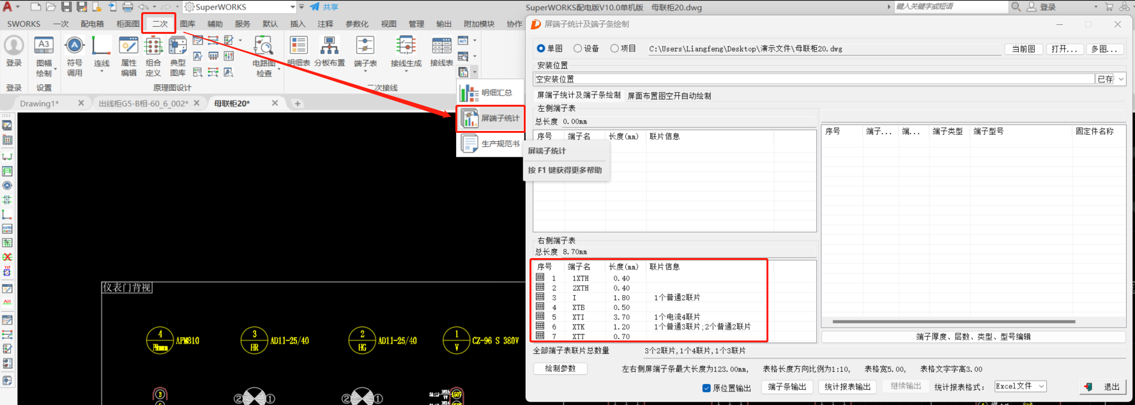Click the shopping cart icon in title bar
Screen dimensions: 1135x405
pyautogui.click(x=1109, y=7)
